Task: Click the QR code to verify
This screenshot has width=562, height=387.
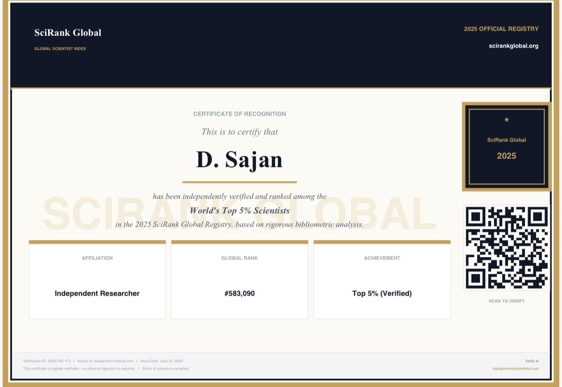Action: pos(507,248)
